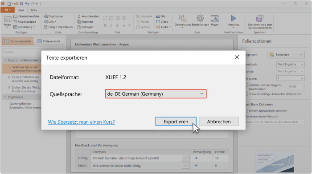Click the Save icon in title bar

(21, 4)
